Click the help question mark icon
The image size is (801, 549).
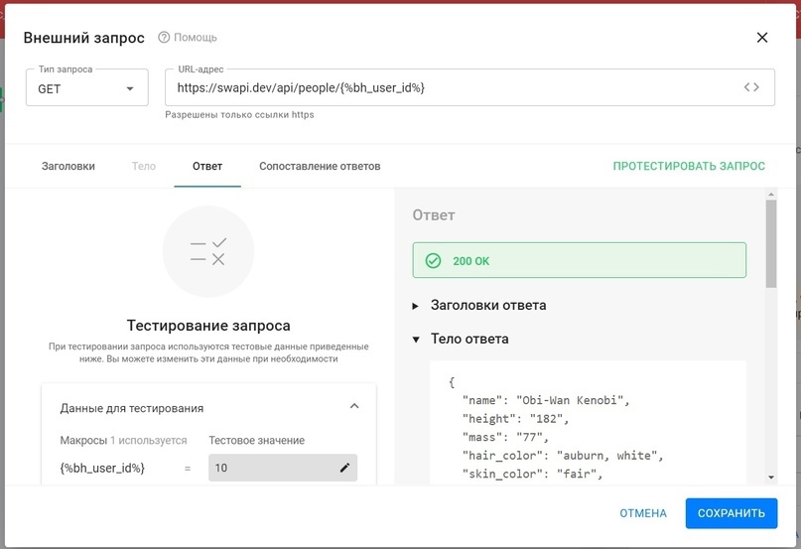tap(164, 38)
